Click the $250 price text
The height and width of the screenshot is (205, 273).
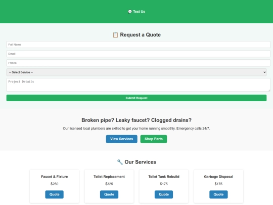tap(54, 184)
